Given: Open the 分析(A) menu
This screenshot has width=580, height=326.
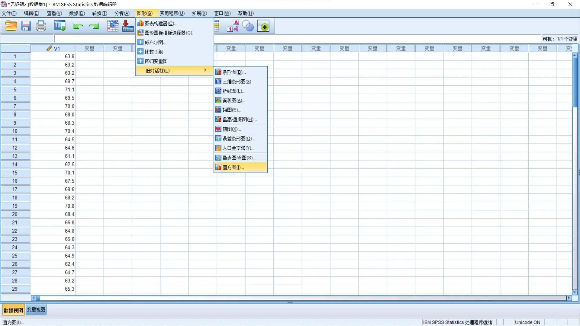Looking at the screenshot, I should tap(122, 13).
